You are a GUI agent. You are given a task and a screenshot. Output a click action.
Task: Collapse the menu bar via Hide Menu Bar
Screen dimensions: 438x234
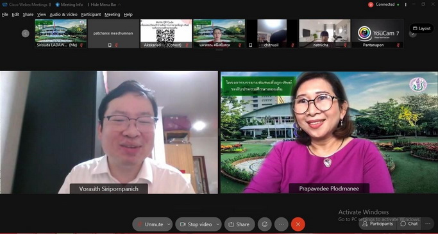point(104,4)
